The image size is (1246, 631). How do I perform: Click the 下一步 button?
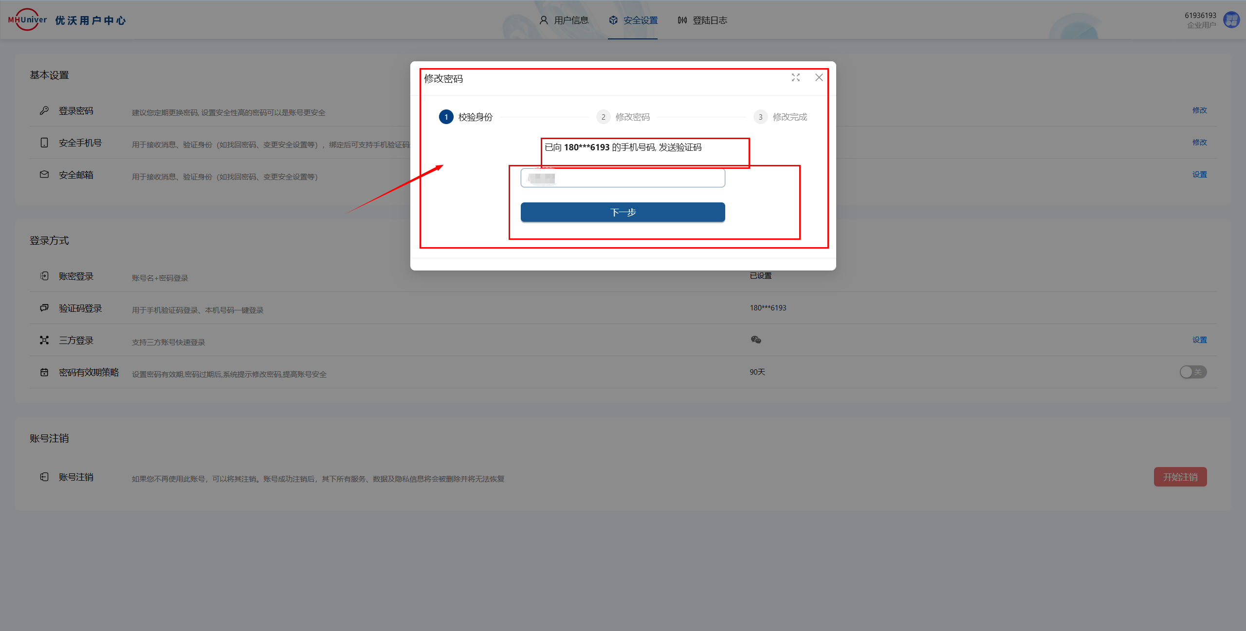pyautogui.click(x=623, y=213)
